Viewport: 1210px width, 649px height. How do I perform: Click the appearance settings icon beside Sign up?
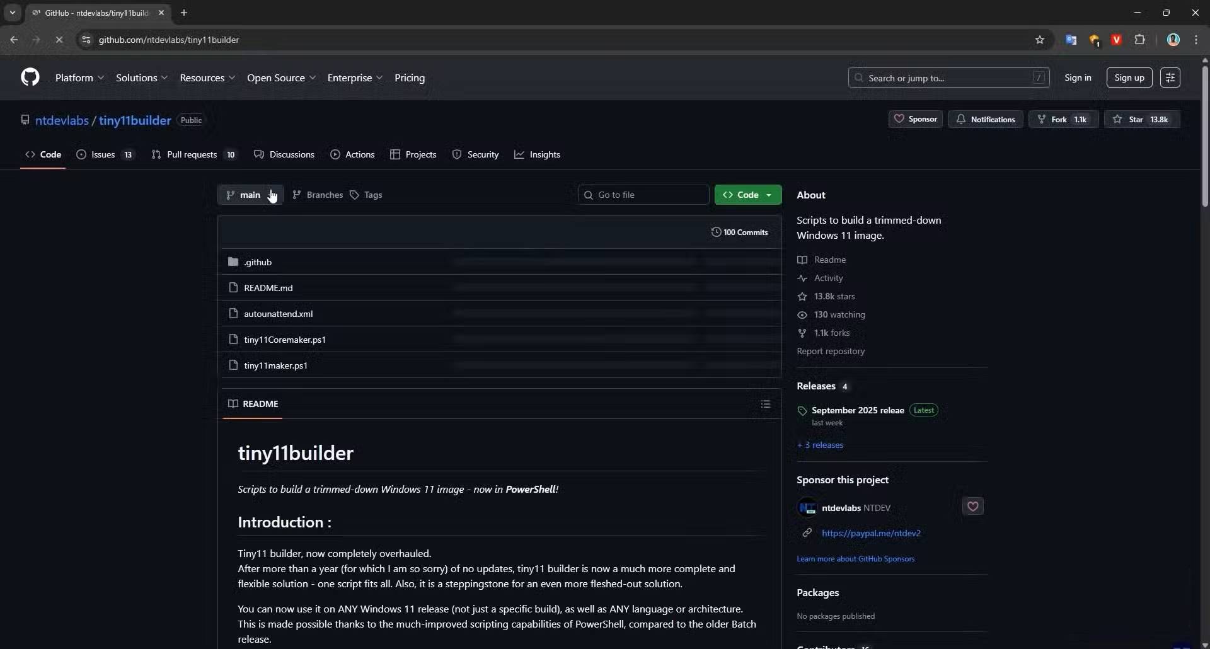1170,78
